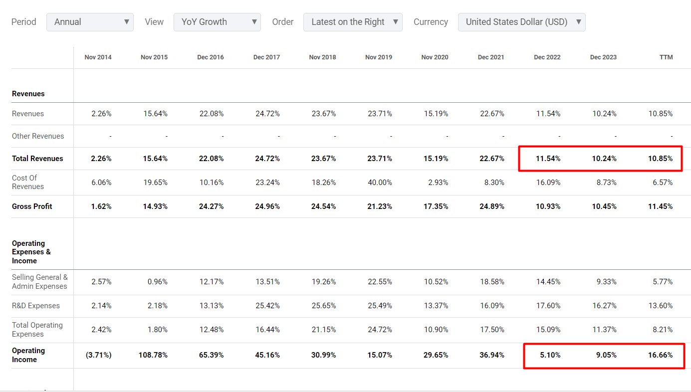Click the Gross Profit row label
The image size is (691, 392).
(x=32, y=206)
